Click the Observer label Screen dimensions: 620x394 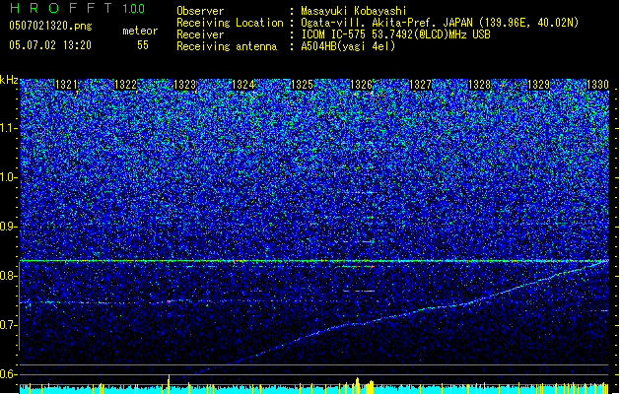click(x=200, y=11)
